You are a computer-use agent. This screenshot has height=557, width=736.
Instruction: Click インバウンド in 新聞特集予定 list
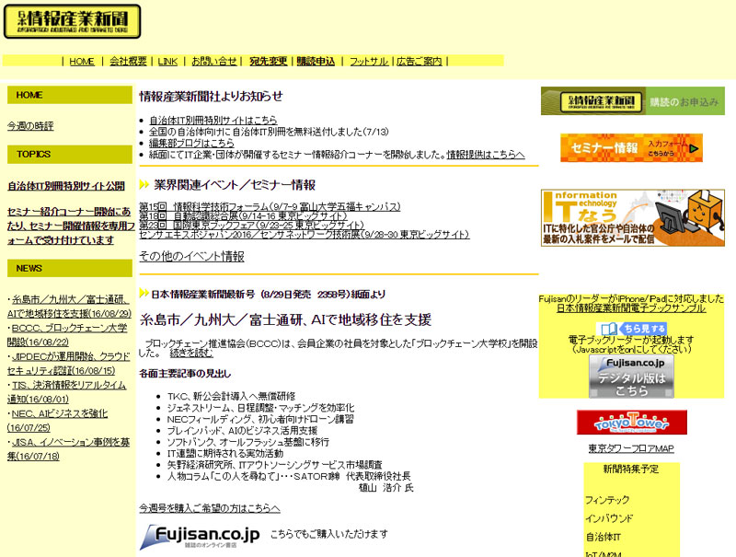coord(609,518)
